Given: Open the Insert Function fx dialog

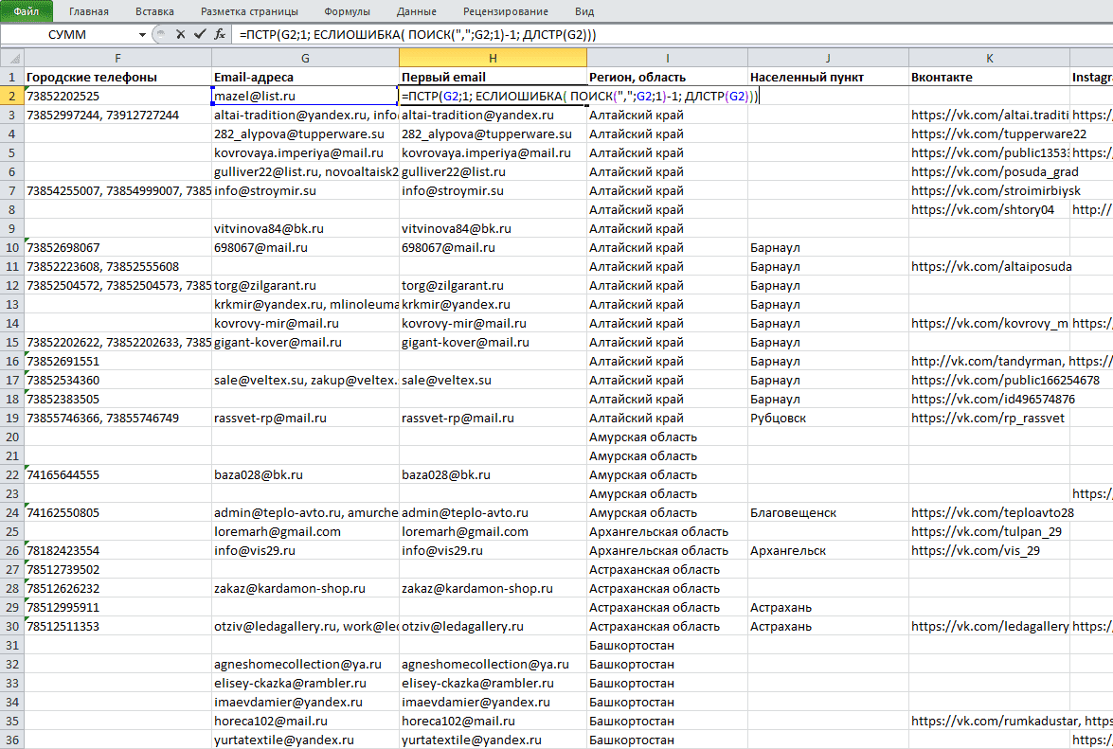Looking at the screenshot, I should (220, 34).
